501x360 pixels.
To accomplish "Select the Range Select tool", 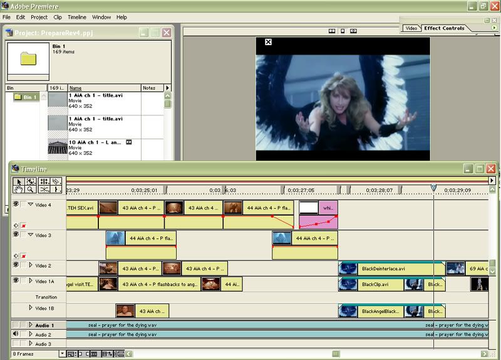I will [31, 181].
